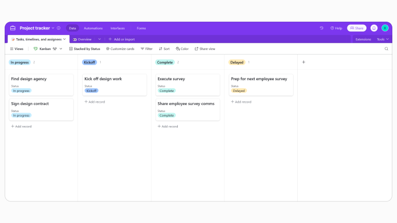Open the Extensions panel

363,39
